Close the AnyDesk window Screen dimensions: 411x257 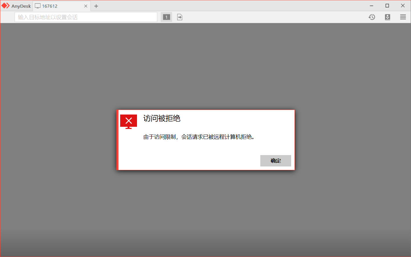click(x=403, y=6)
